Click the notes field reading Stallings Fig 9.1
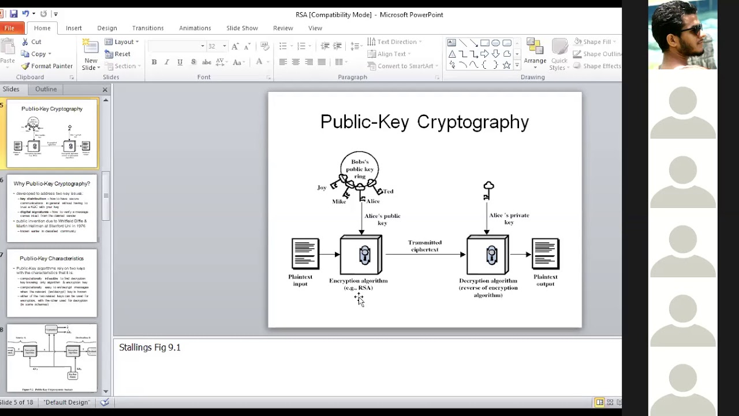Image resolution: width=739 pixels, height=416 pixels. [x=367, y=367]
